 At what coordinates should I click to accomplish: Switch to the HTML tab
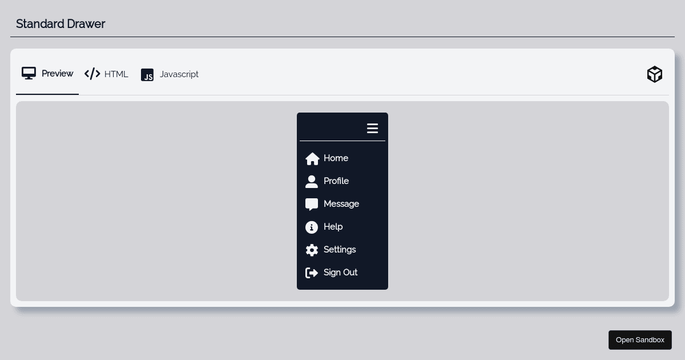click(x=106, y=74)
